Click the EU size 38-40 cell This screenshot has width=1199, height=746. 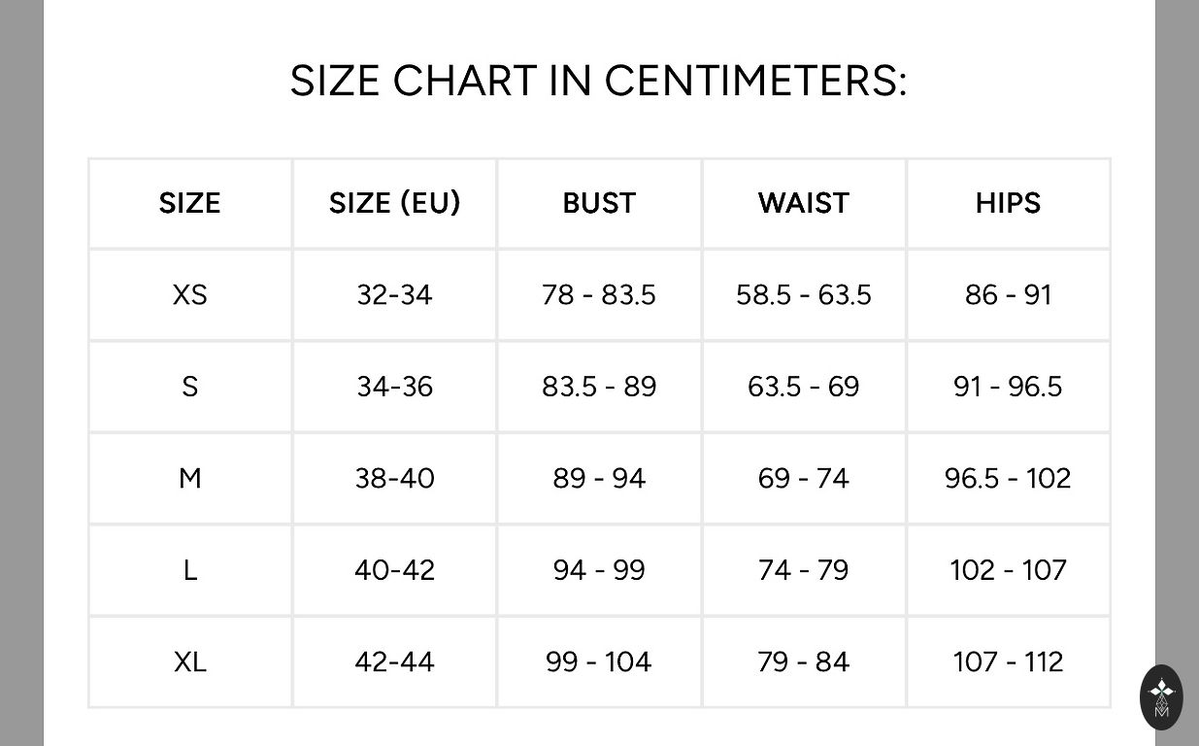(394, 478)
